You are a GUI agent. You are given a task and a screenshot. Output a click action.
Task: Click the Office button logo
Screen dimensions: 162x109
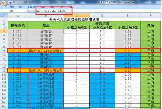[4, 3]
